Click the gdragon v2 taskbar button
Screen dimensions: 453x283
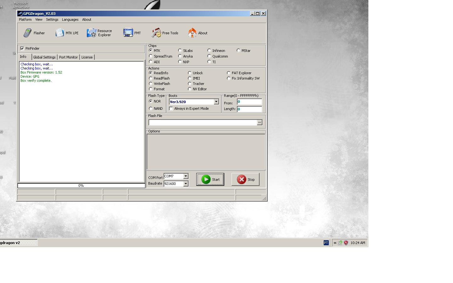[19, 242]
